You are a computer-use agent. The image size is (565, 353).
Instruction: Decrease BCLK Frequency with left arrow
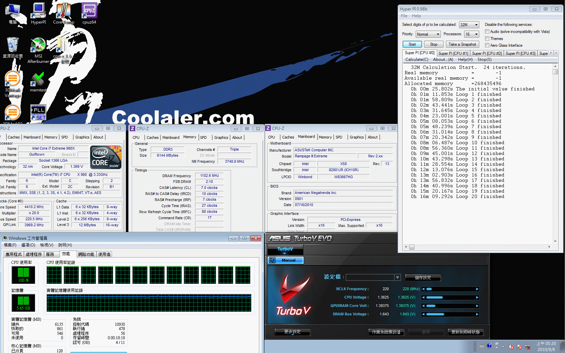tap(423, 289)
